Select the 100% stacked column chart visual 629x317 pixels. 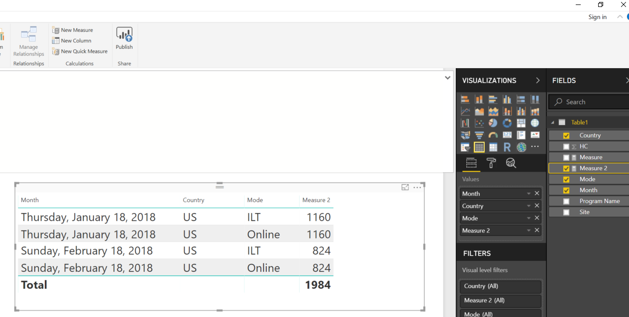point(535,99)
